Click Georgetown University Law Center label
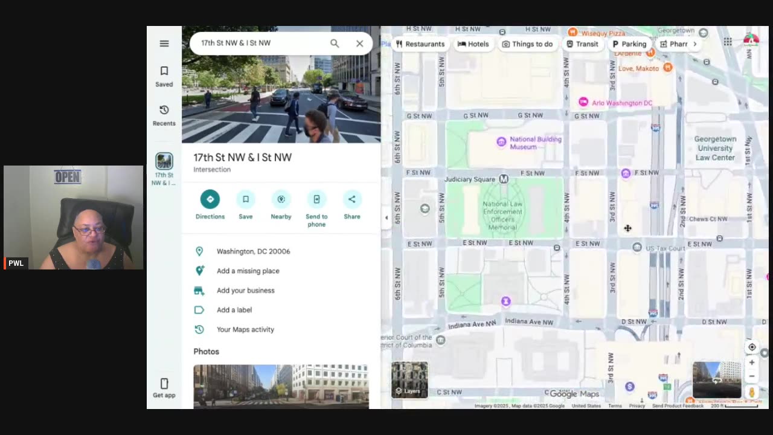This screenshot has width=773, height=435. pyautogui.click(x=715, y=148)
